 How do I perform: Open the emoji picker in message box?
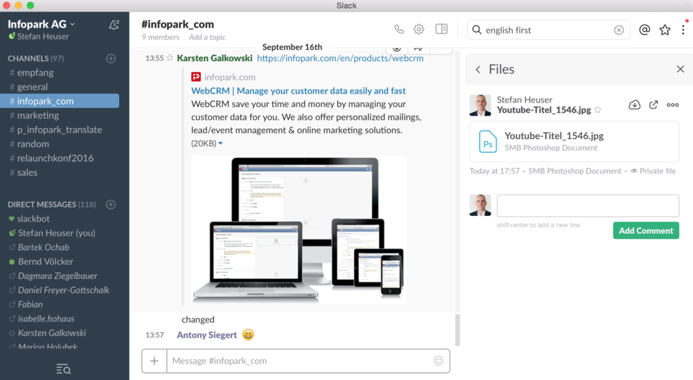click(x=439, y=361)
